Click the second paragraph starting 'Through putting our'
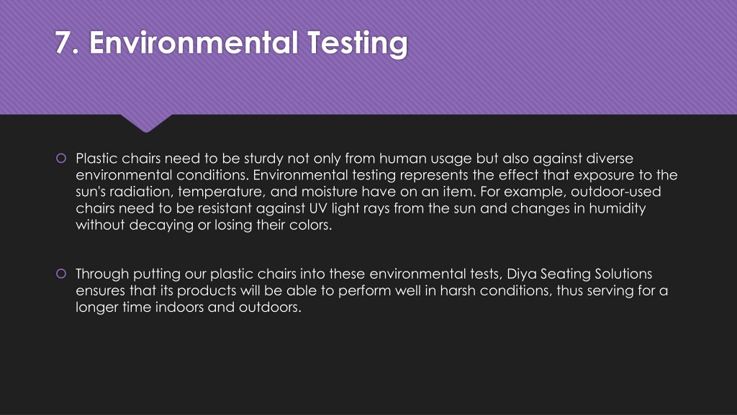The height and width of the screenshot is (415, 737). click(372, 290)
